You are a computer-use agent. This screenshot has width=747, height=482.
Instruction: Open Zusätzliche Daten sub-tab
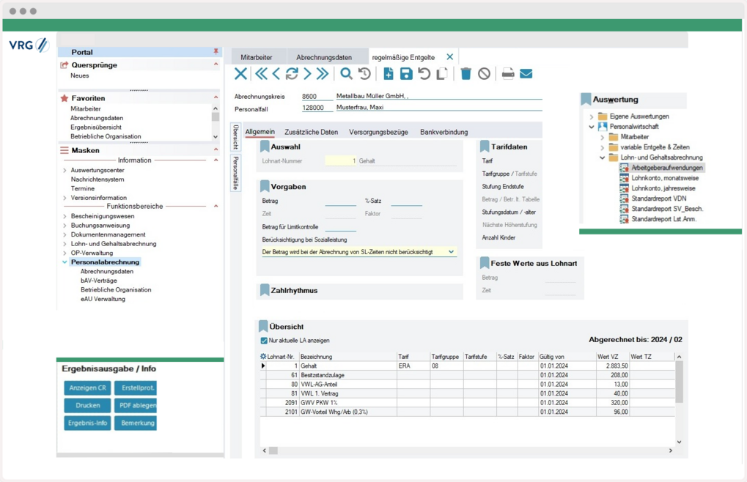[311, 133]
